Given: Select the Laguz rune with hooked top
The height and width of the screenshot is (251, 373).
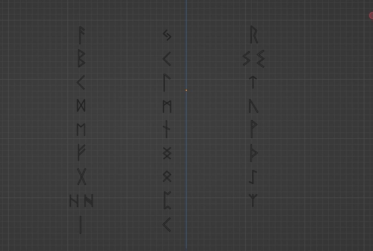Looking at the screenshot, I should coord(167,83).
